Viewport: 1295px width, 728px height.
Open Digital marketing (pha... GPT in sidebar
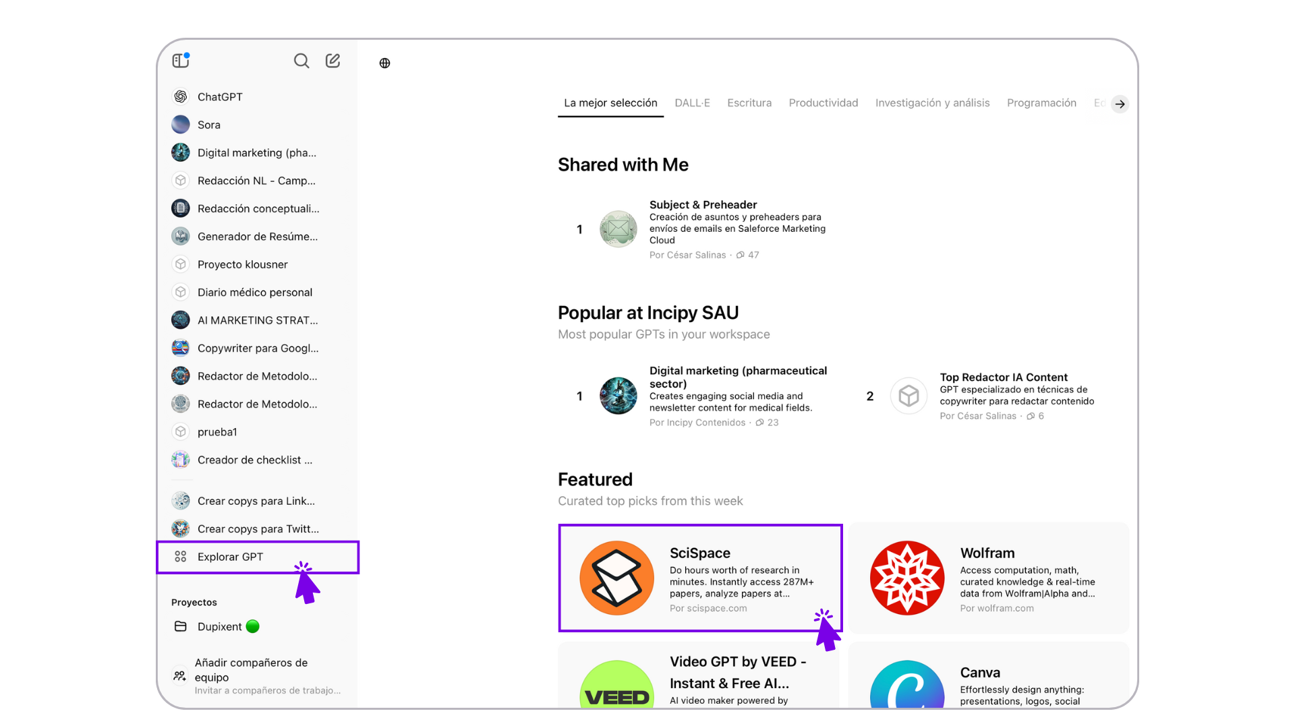[x=257, y=152]
